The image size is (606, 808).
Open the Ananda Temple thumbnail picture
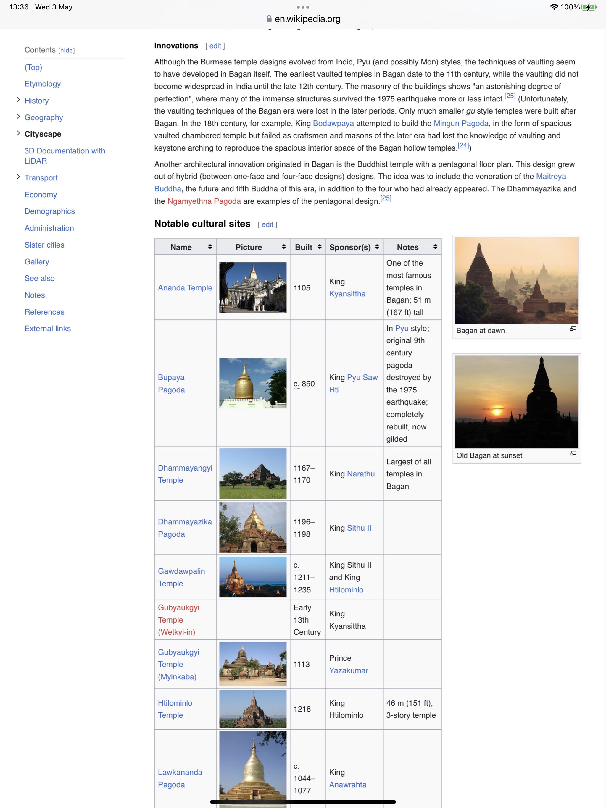point(253,287)
